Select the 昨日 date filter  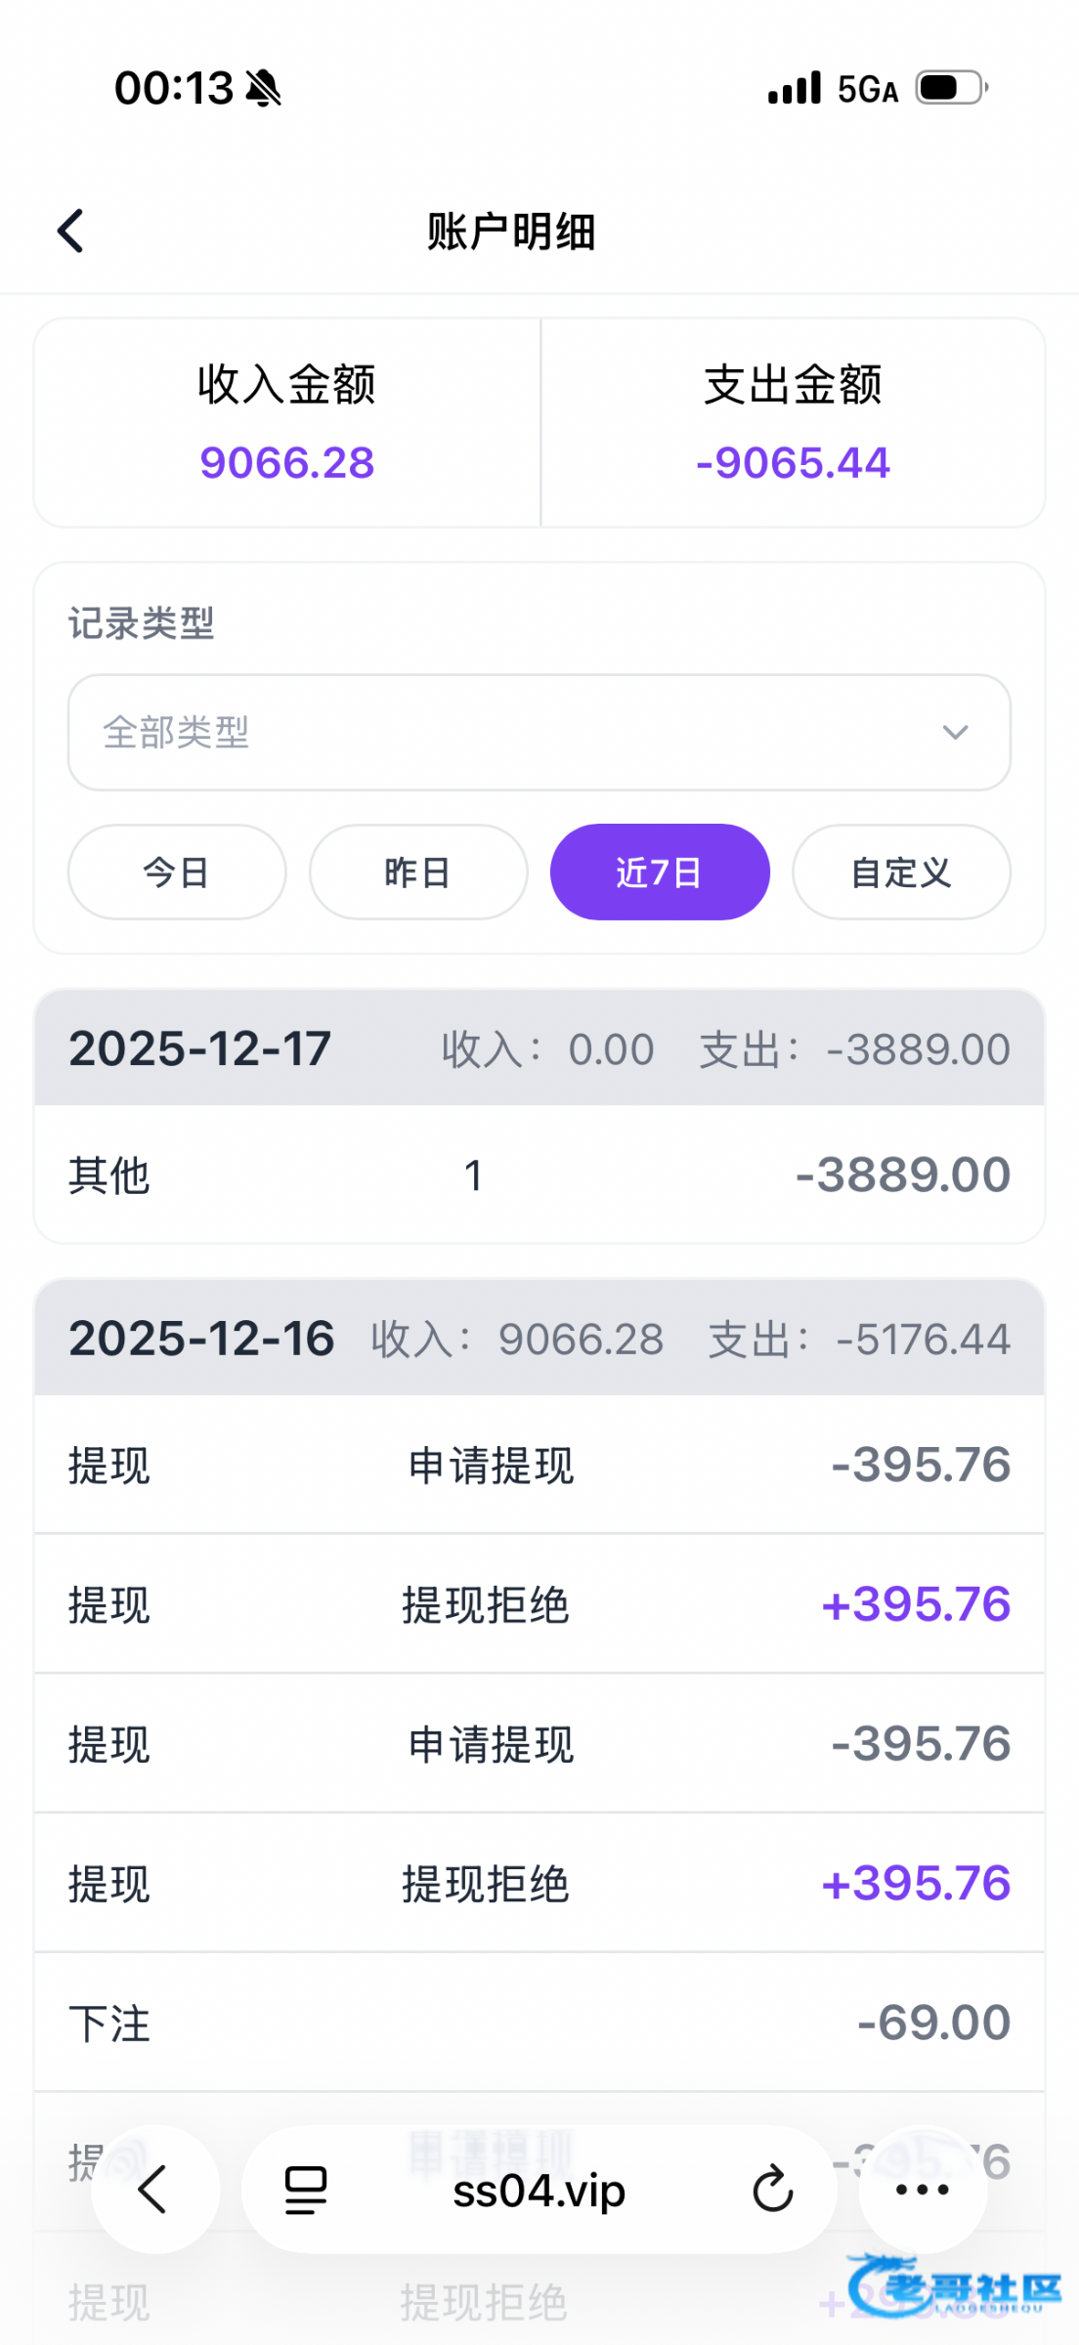[x=418, y=873]
